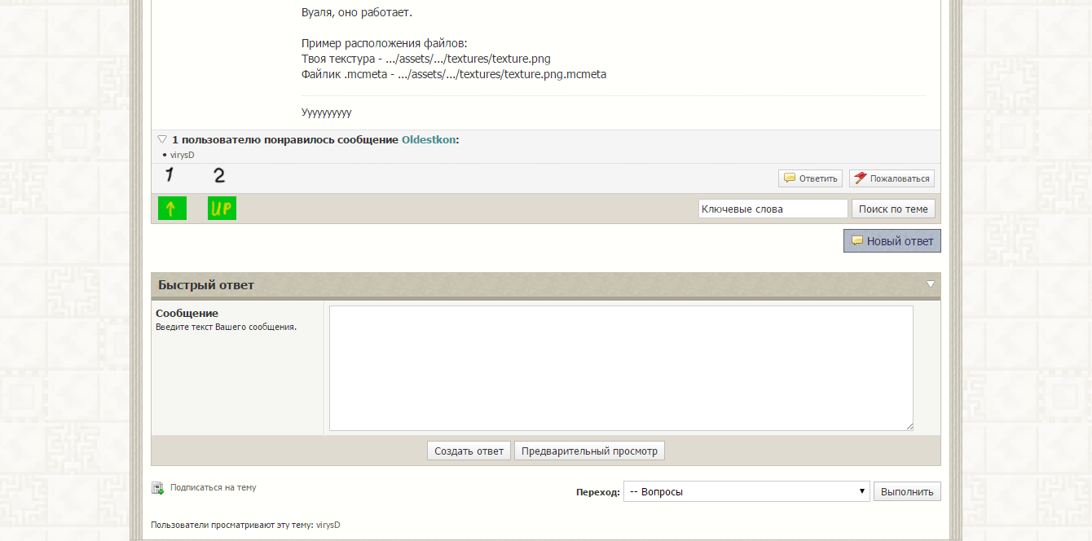Collapse the liked-by users list triangle
The image size is (1092, 541).
[162, 139]
